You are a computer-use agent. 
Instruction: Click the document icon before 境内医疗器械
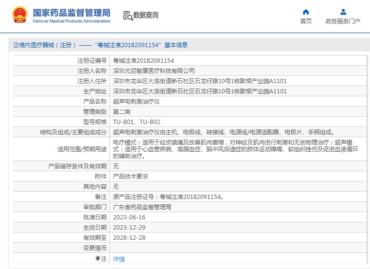16,45
